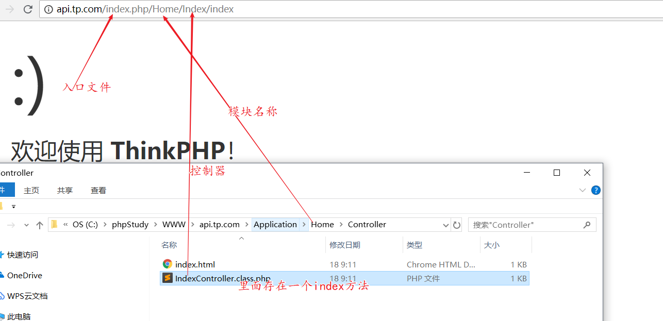This screenshot has height=321, width=663.
Task: Go forward in the browser
Action: click(9, 9)
